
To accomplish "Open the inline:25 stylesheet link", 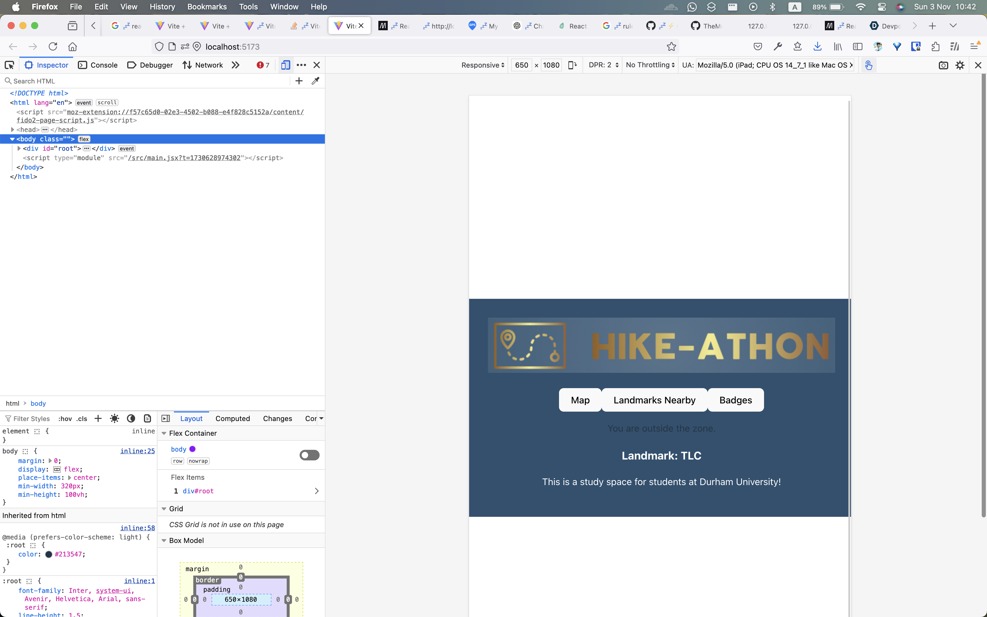I will [x=137, y=451].
